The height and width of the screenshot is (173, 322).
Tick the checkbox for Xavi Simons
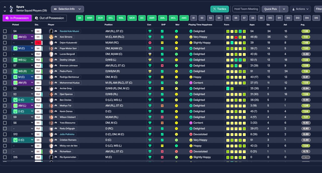(x=5, y=37)
